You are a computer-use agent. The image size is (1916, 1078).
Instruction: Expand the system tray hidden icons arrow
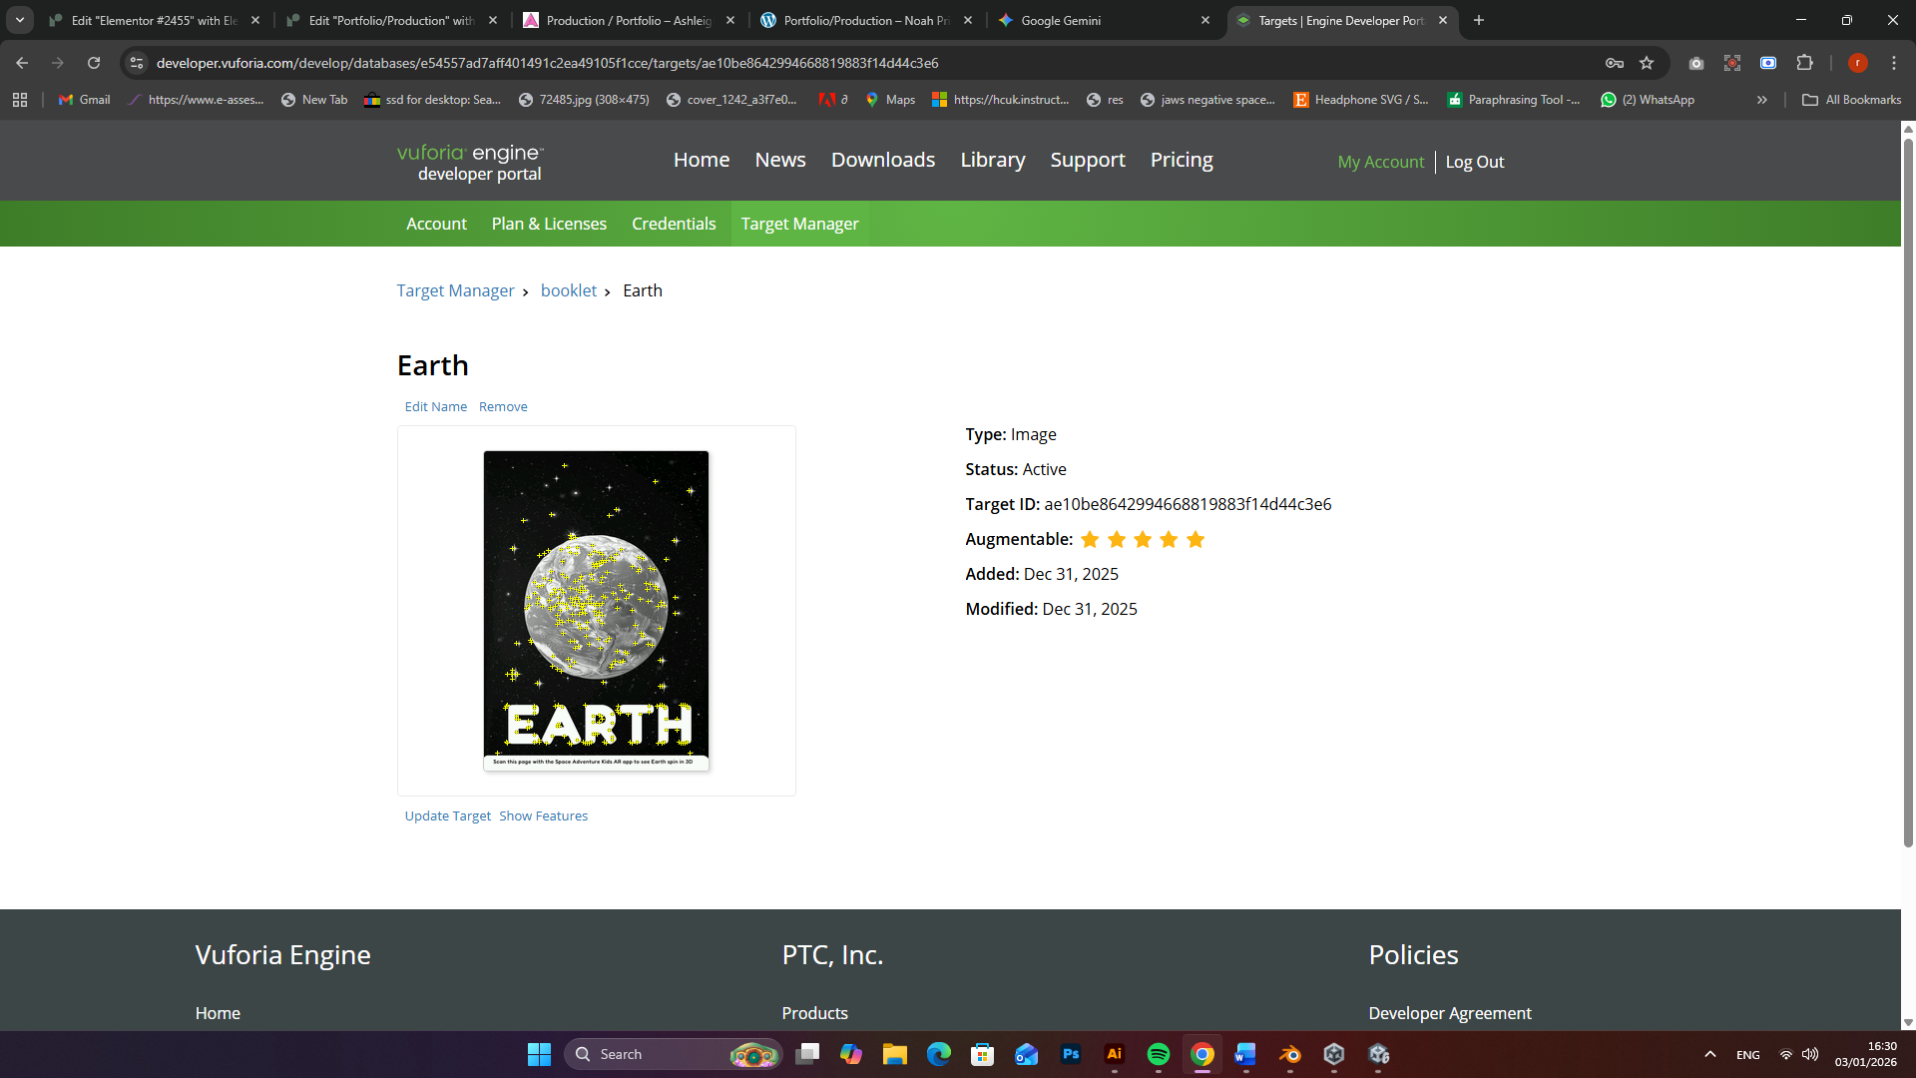point(1709,1054)
